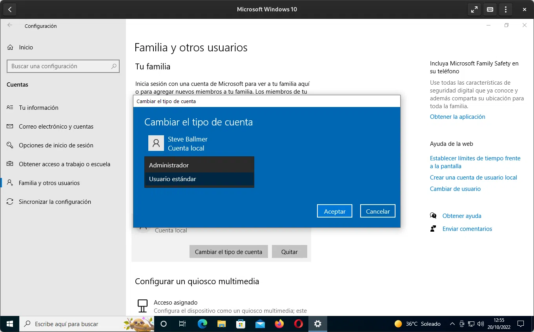Open Obtener la aplicación link
This screenshot has height=332, width=534.
point(457,117)
